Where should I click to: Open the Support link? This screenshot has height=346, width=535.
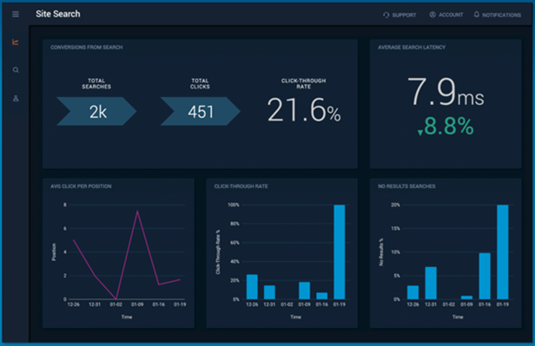click(x=404, y=15)
